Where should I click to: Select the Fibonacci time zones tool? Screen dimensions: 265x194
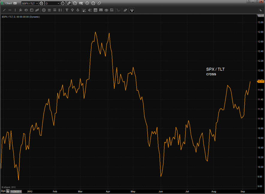(x=60, y=10)
